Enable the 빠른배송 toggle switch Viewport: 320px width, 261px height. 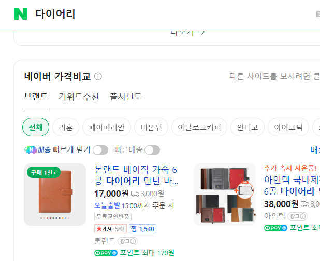coord(152,150)
